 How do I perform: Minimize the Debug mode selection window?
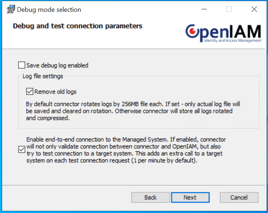click(204, 10)
